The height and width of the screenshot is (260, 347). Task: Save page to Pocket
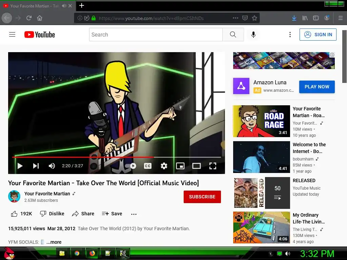[245, 18]
